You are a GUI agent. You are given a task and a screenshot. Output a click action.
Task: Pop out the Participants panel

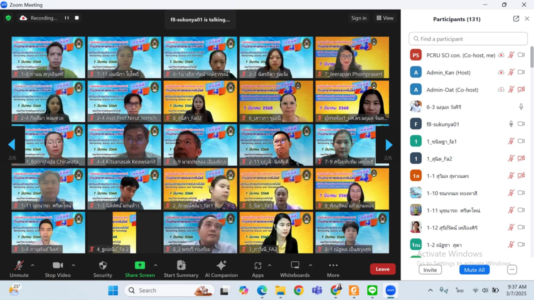tap(516, 19)
